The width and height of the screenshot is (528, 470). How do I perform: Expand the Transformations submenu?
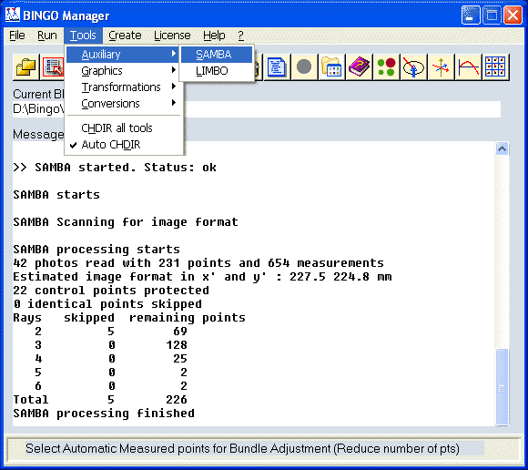124,87
